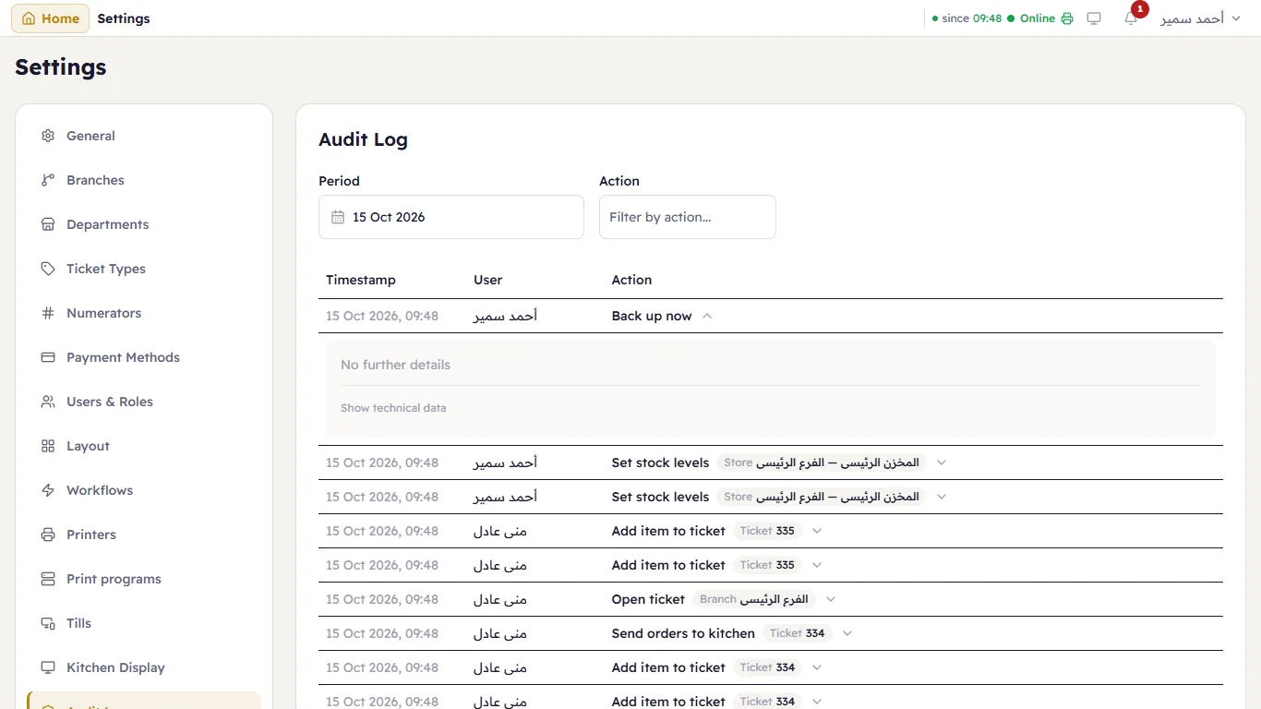Image resolution: width=1261 pixels, height=709 pixels.
Task: Expand the Send orders to kitchen entry
Action: point(847,633)
